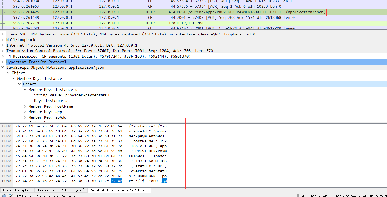Click TCP protocol cell of packet 597
387x197 pixels.
tap(149, 17)
